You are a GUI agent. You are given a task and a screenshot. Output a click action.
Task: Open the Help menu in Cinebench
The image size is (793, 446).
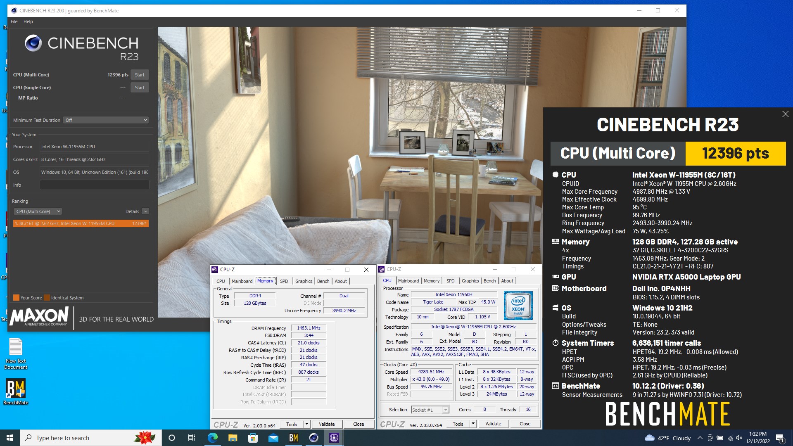point(28,21)
